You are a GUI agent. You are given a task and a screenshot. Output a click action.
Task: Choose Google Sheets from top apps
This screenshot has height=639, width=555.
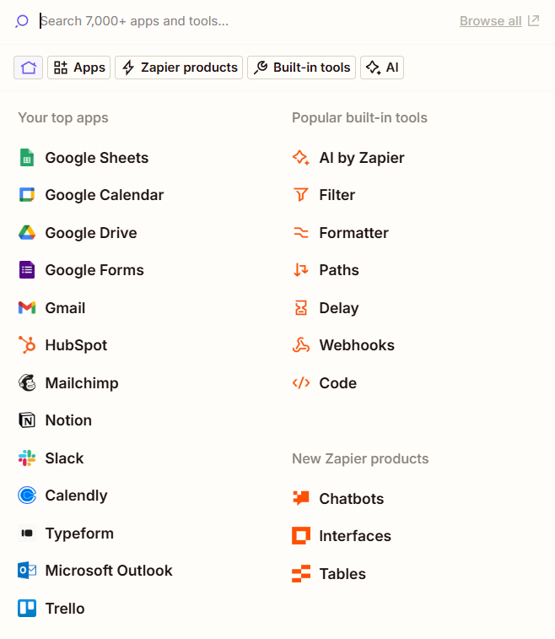[97, 158]
